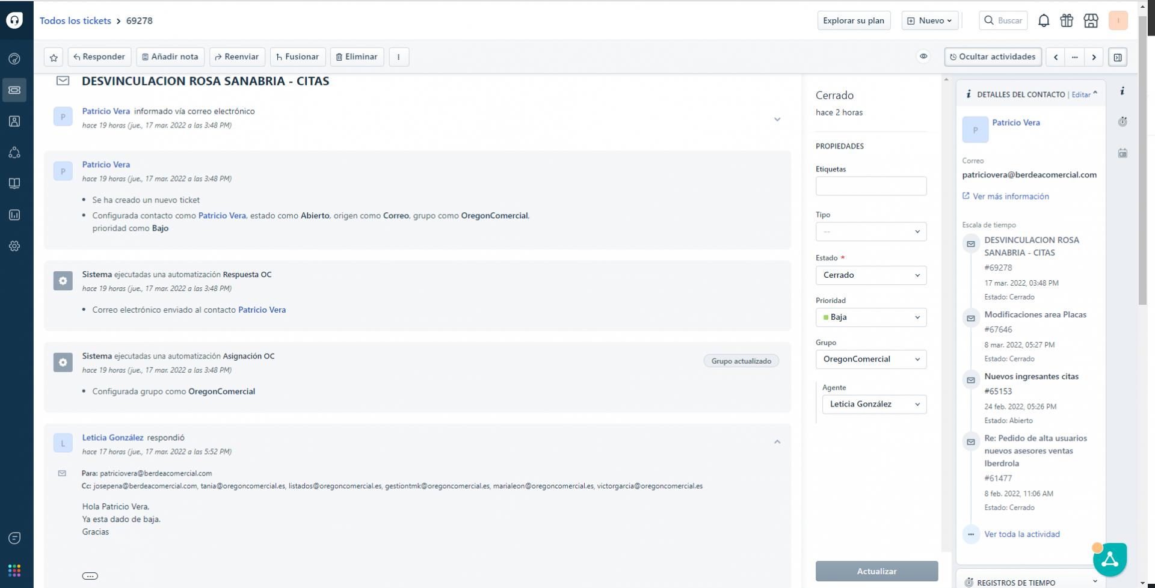The width and height of the screenshot is (1155, 588).
Task: Go to the next ticket arrow
Action: [x=1094, y=57]
